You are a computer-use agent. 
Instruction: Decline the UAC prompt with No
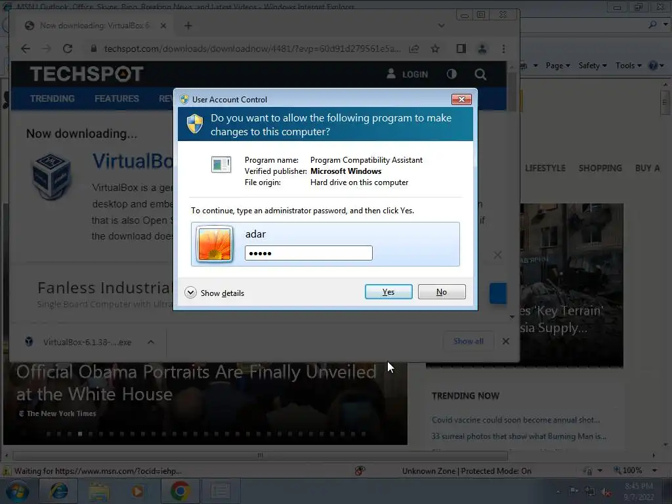[x=442, y=292]
